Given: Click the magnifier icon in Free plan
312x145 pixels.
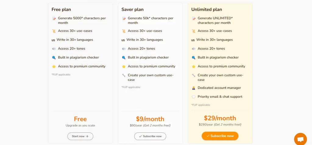Looking at the screenshot, I should tap(54, 58).
